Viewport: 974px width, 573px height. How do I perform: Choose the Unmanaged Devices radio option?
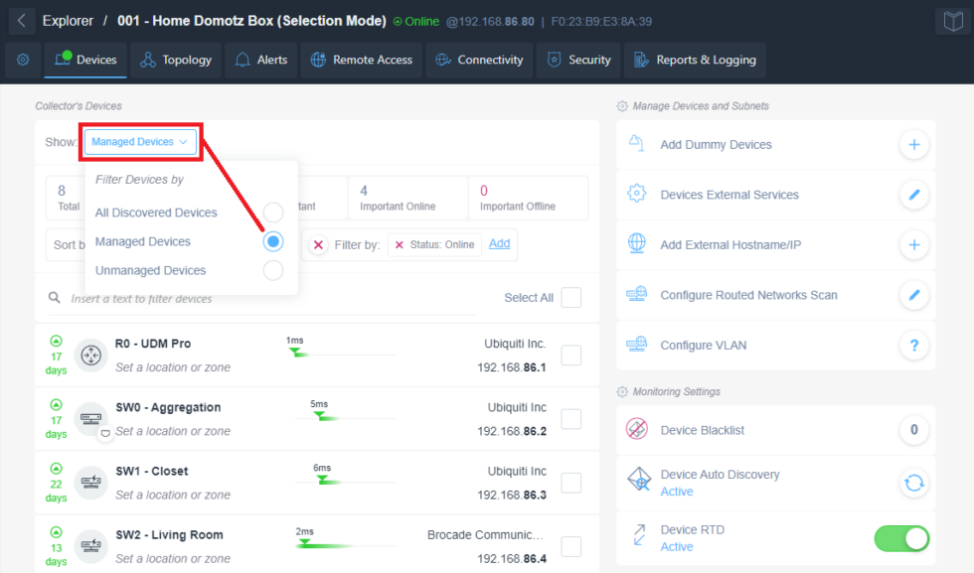point(272,270)
